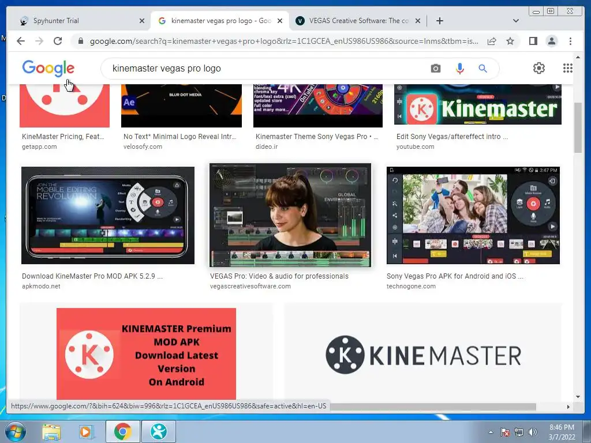Bookmark this page with star icon
This screenshot has width=591, height=443.
[510, 41]
